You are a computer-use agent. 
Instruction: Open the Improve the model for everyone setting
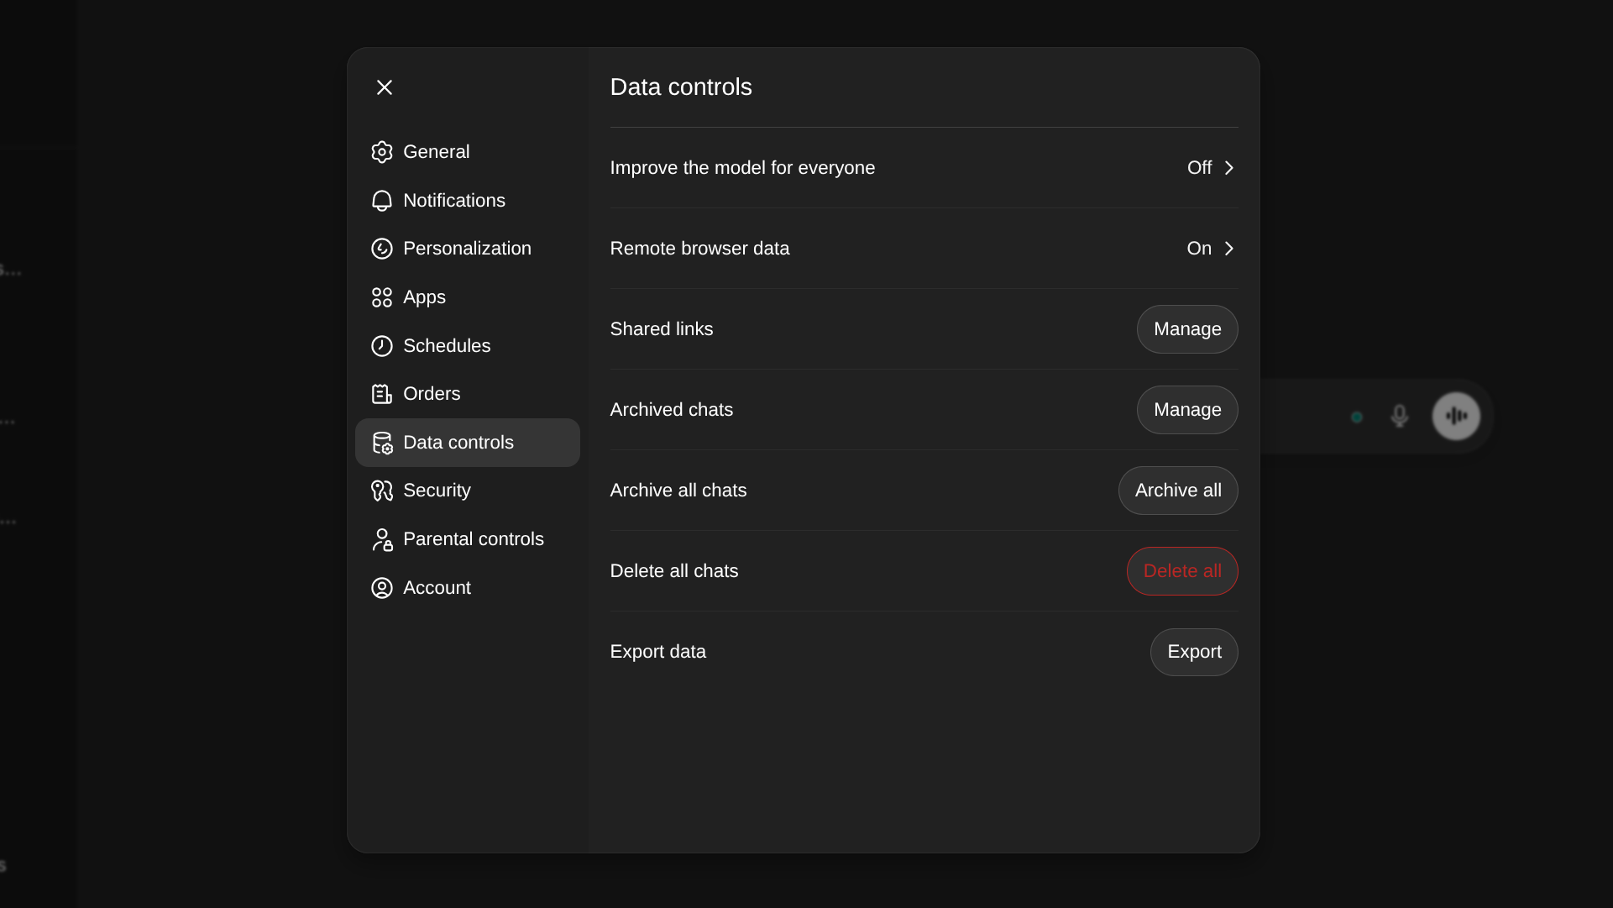(924, 167)
